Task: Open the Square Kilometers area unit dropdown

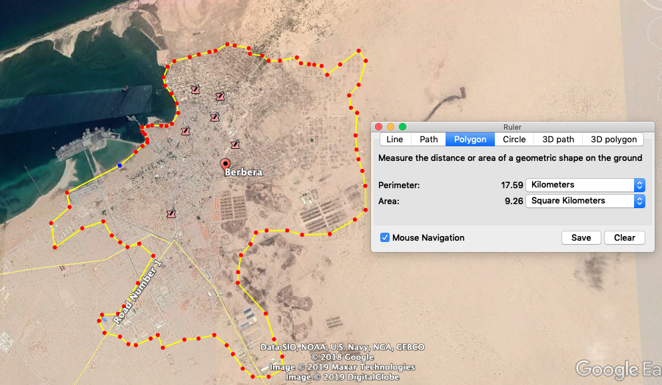Action: point(585,201)
